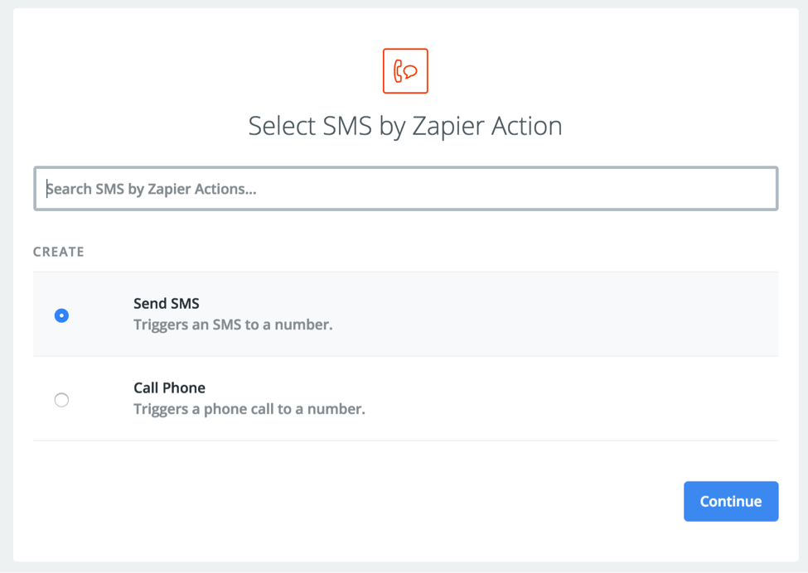808x573 pixels.
Task: Click the Continue button
Action: coord(731,502)
